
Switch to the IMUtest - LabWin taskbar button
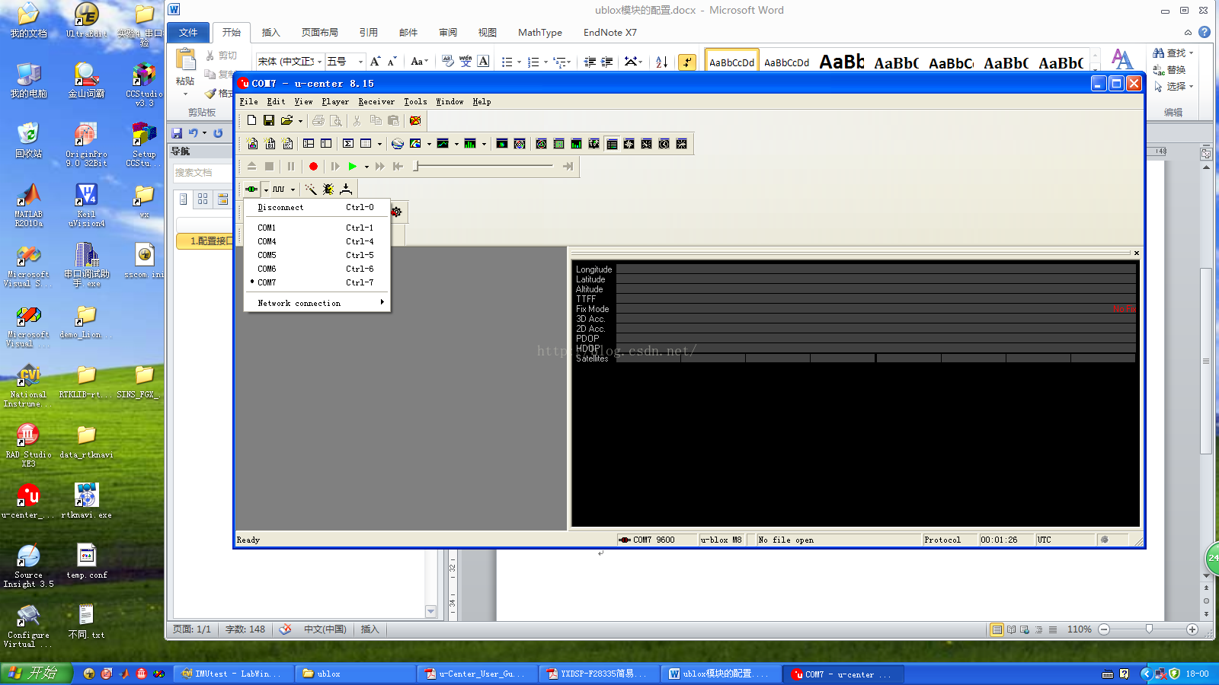click(x=233, y=674)
